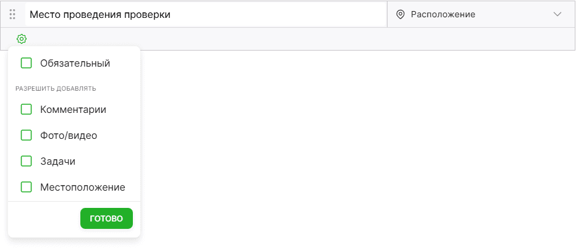Screen dimensions: 576x248
Task: Click the Место проведения проверки text field
Action: [206, 14]
